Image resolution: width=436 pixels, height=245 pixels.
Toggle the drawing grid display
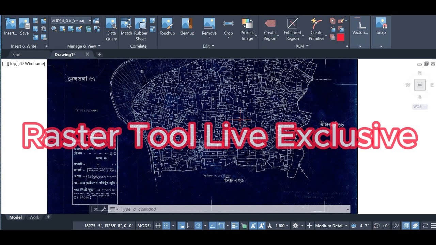click(158, 226)
